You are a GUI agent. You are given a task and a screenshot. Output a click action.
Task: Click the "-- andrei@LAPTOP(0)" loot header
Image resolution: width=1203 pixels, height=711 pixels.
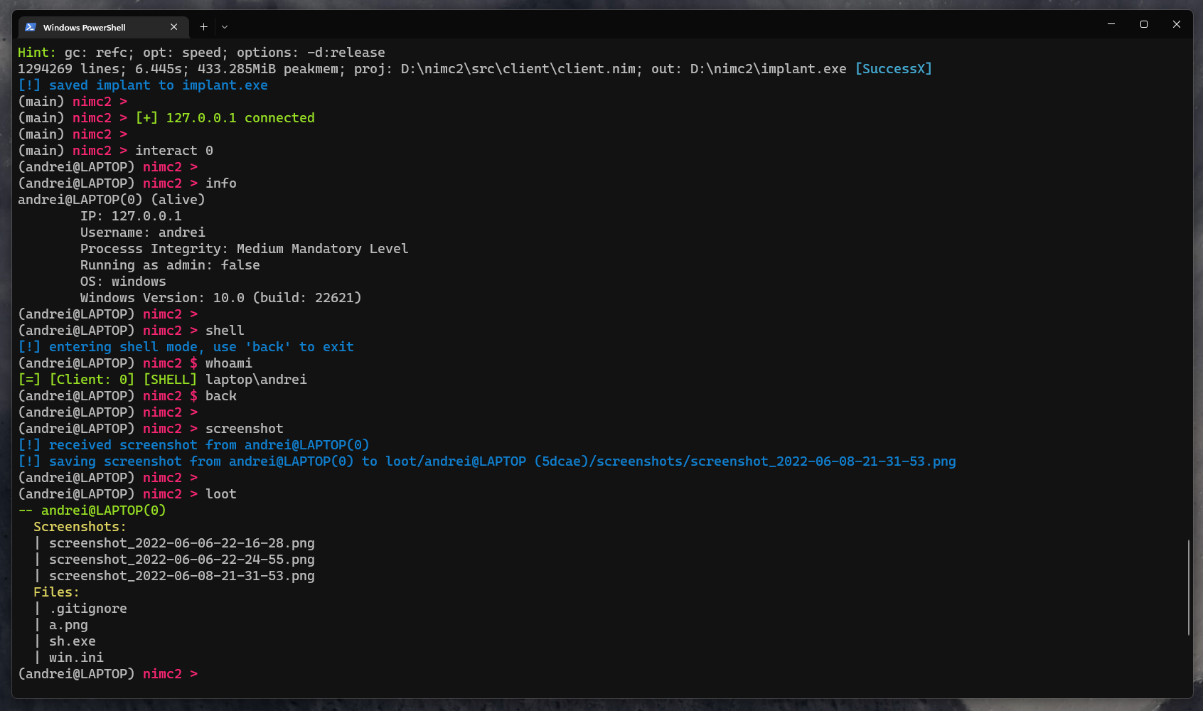(x=92, y=510)
